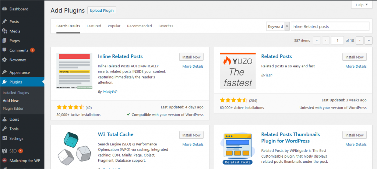Open the Inline Related Posts title link
The height and width of the screenshot is (169, 377).
point(120,56)
